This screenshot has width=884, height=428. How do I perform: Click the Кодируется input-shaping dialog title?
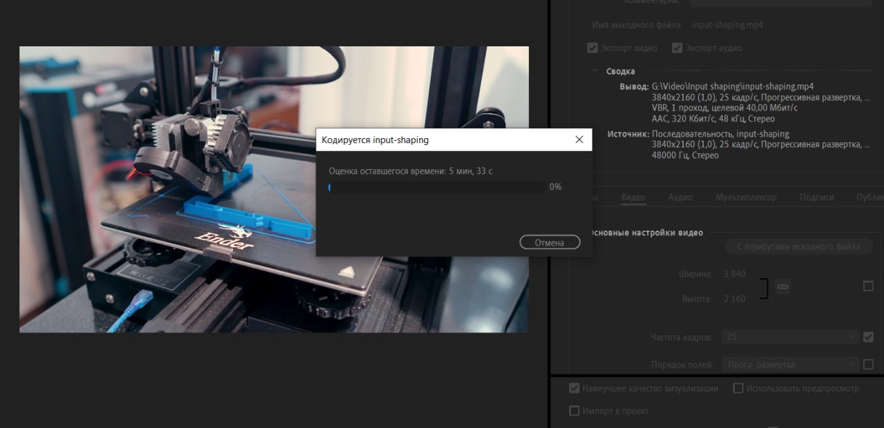(x=375, y=139)
